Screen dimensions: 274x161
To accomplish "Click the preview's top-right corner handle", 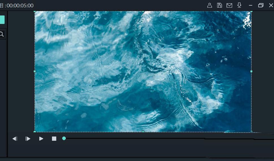I will 251,12.
